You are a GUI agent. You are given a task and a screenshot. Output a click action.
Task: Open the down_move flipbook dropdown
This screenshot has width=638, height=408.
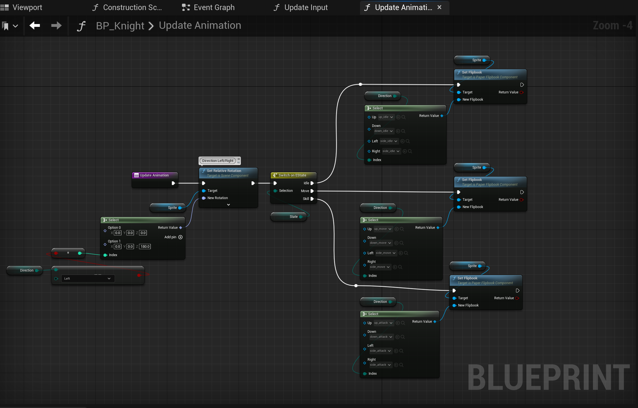[x=380, y=243]
